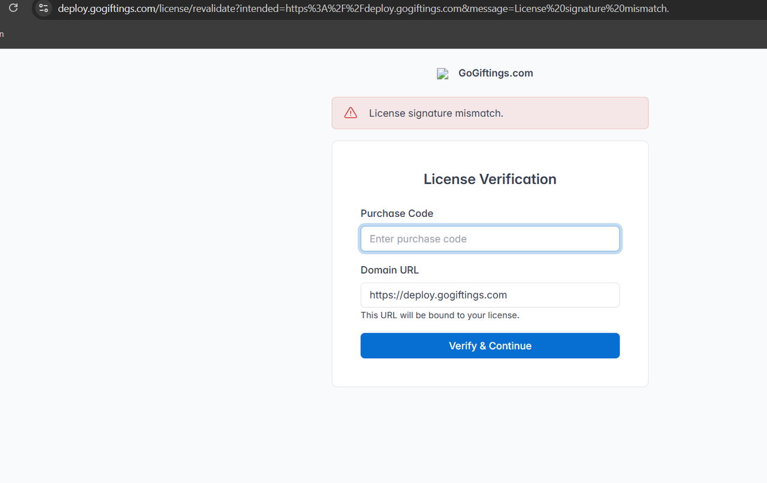Click the red warning triangle icon
The height and width of the screenshot is (483, 767).
(x=351, y=113)
